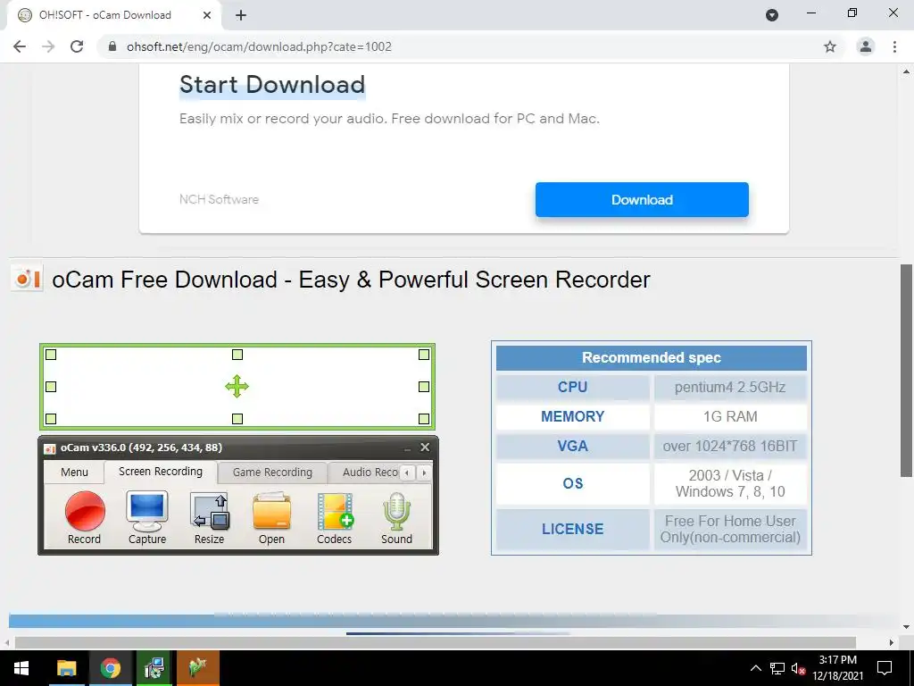Bookmark this page with the star icon
This screenshot has height=686, width=914.
click(830, 46)
